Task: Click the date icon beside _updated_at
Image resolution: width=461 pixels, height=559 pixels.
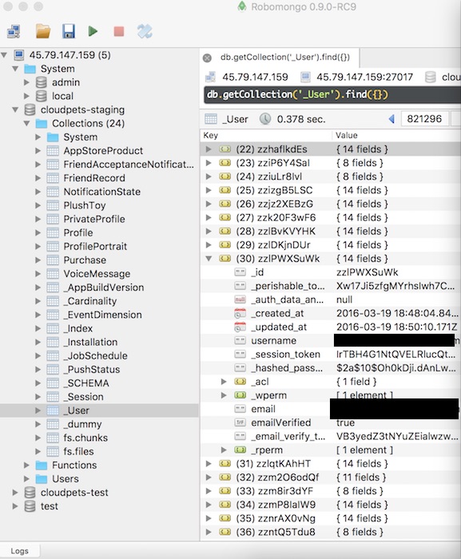Action: click(240, 327)
